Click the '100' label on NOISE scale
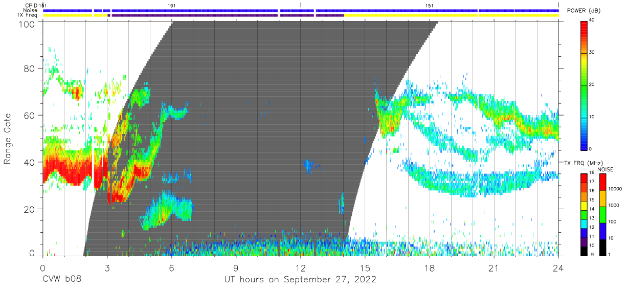This screenshot has height=290, width=628. point(612,222)
